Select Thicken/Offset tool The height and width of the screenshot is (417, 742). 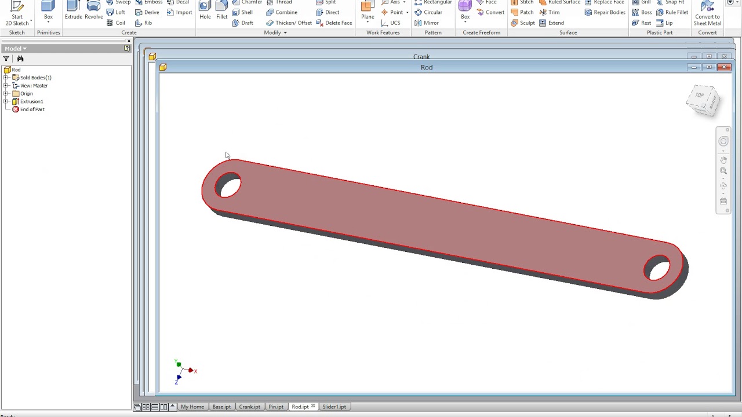point(289,23)
